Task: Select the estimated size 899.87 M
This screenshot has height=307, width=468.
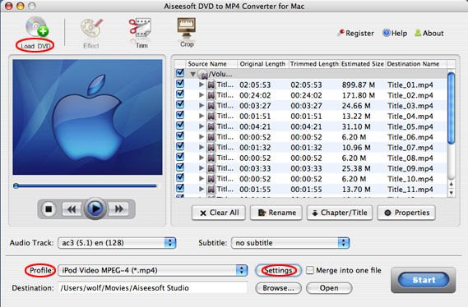Action: [358, 85]
